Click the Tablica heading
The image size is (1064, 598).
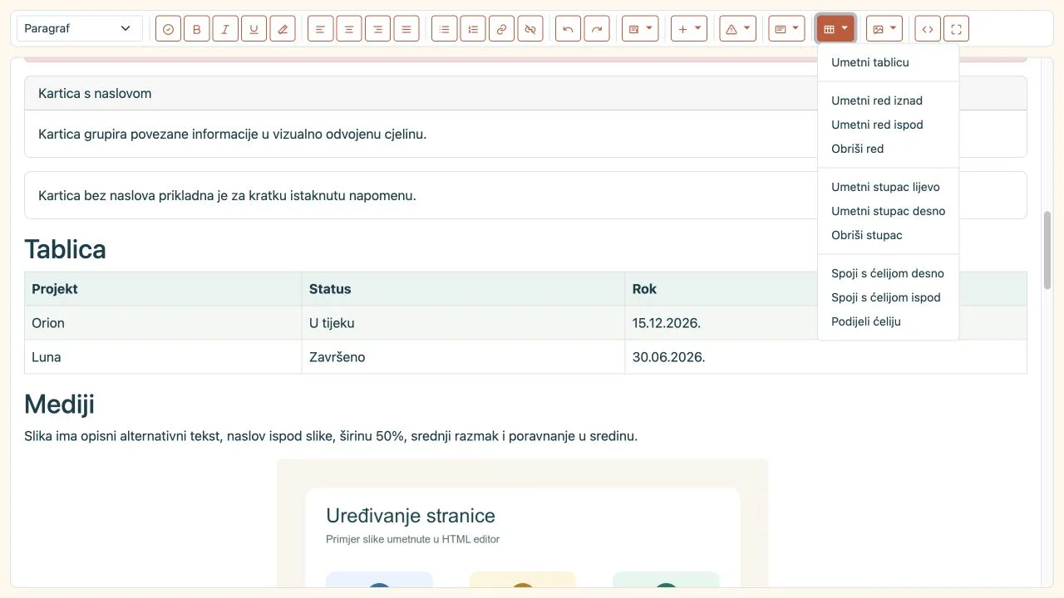pyautogui.click(x=65, y=249)
